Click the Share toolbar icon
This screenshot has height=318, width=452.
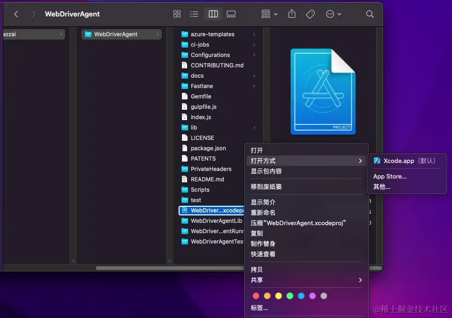click(292, 14)
